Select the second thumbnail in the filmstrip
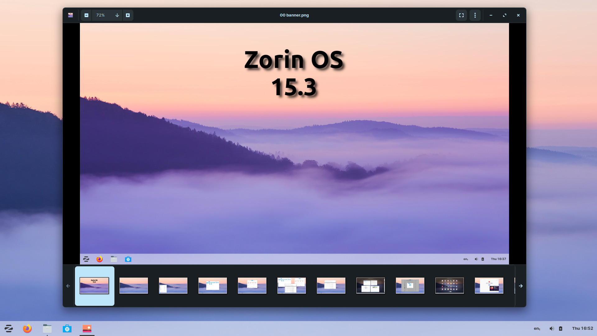Screen dimensions: 597x336 134,286
